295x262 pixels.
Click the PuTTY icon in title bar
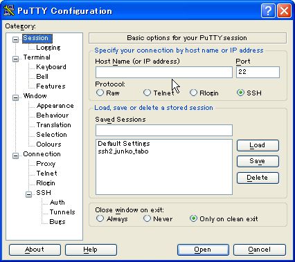(x=9, y=10)
